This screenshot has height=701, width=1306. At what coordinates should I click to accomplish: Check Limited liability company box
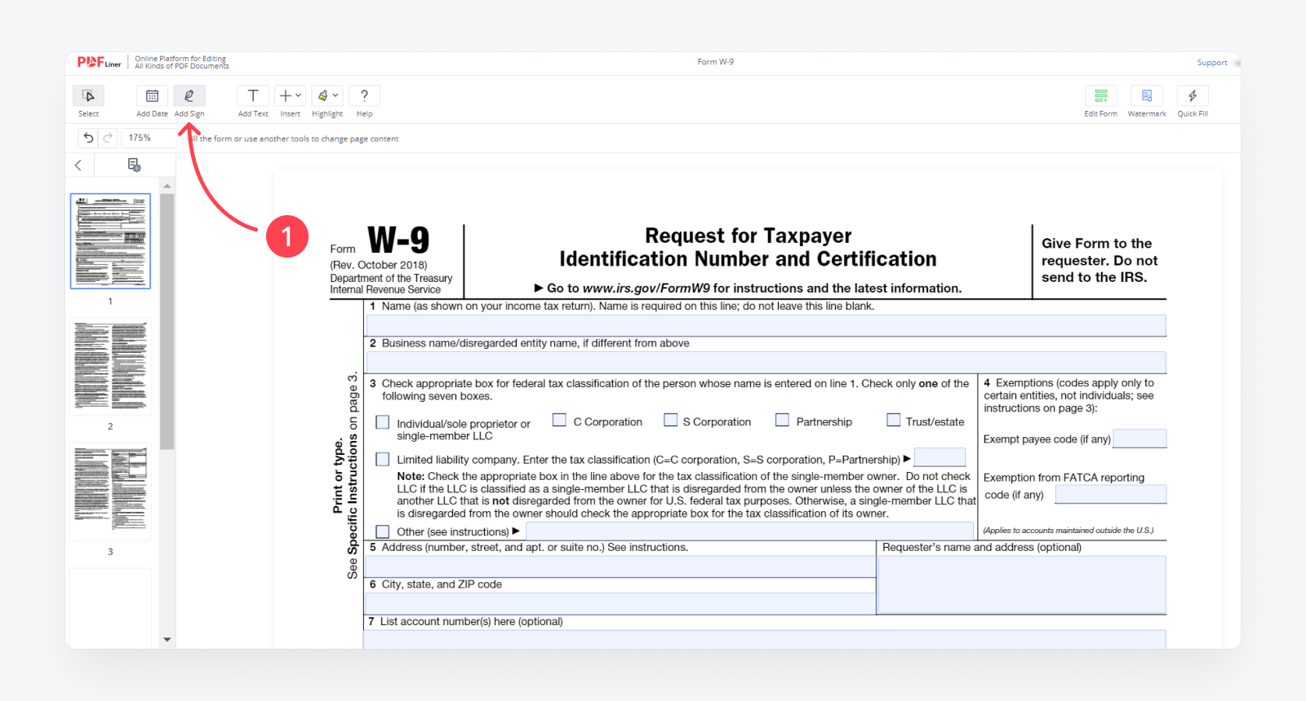pos(382,459)
